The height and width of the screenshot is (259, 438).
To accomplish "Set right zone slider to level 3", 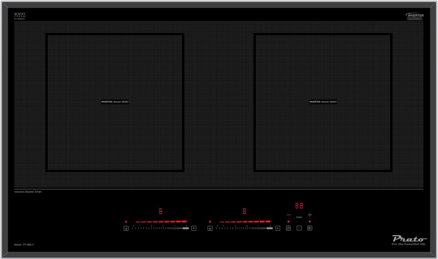I will tap(235, 228).
